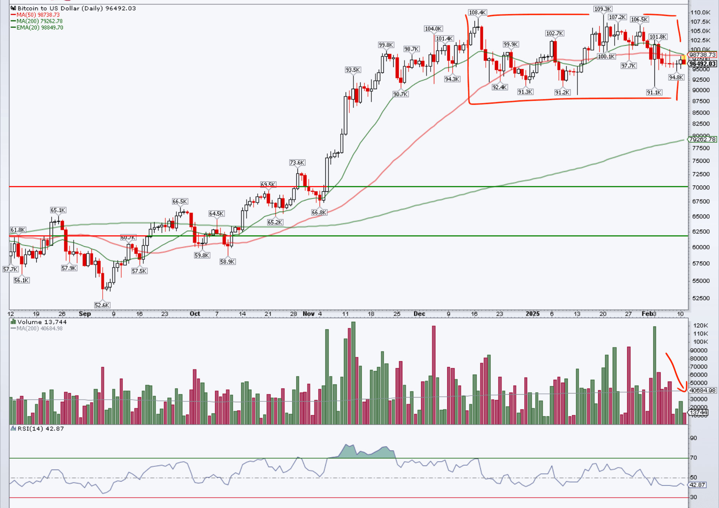719x508 pixels.
Task: Click the 107.2K price label
Action: tap(617, 17)
